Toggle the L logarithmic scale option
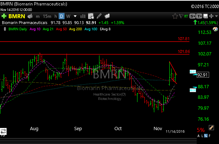This screenshot has height=144, width=219. tap(202, 136)
